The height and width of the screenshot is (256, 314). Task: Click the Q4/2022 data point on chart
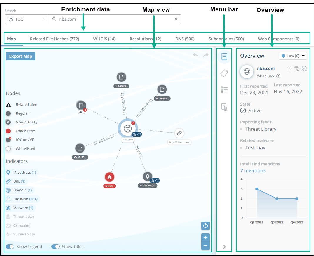(x=297, y=199)
